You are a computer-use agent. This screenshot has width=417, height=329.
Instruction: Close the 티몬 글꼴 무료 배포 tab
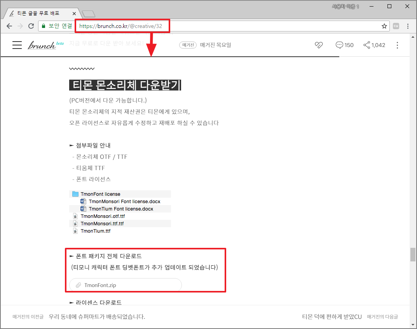pos(74,14)
